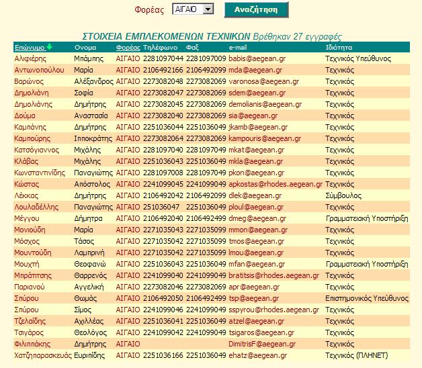This screenshot has height=368, width=422.
Task: Click the phone number 2251036166
Action: [x=163, y=356]
